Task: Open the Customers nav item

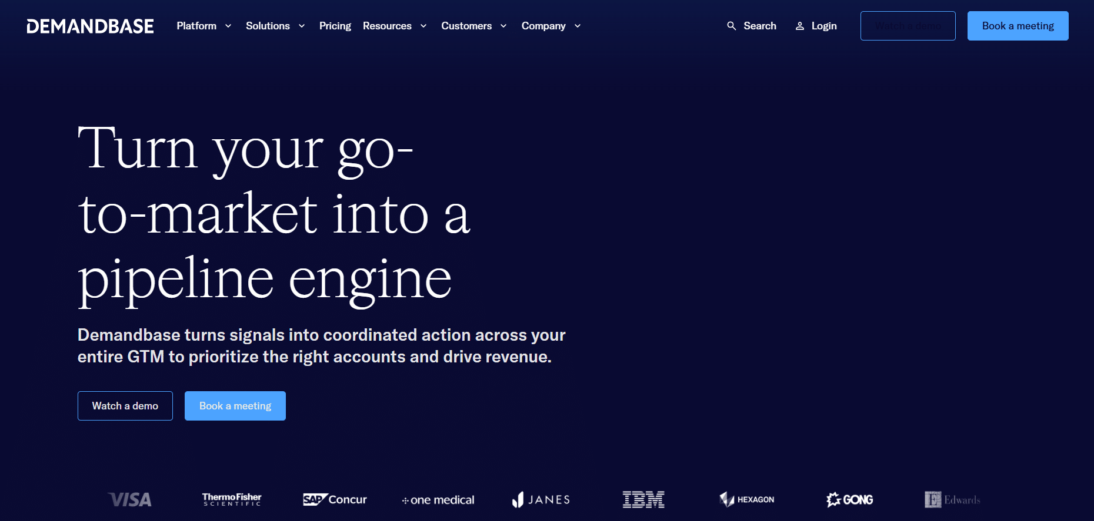Action: [x=466, y=26]
